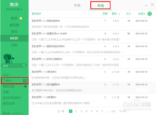Click the 游戏名字 column header

(36, 14)
